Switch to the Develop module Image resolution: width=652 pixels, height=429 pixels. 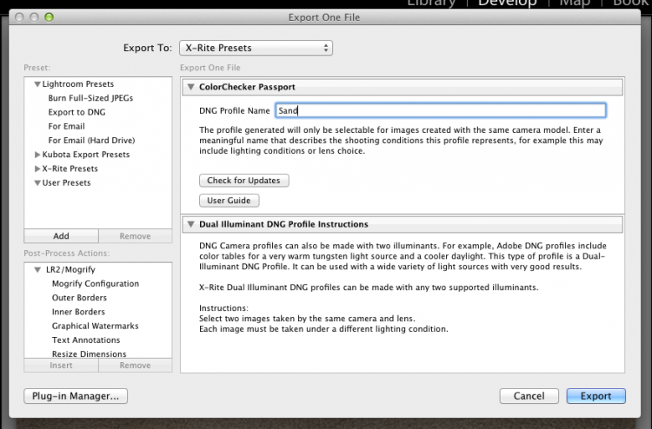click(508, 3)
